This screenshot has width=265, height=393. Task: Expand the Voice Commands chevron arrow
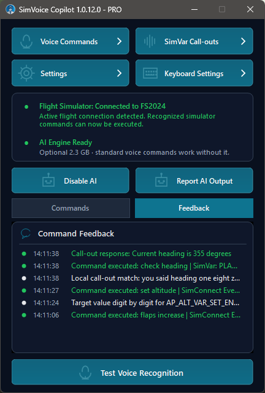[119, 41]
